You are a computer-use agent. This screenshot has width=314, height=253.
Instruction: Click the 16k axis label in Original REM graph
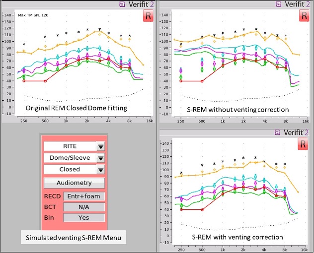[x=150, y=121]
